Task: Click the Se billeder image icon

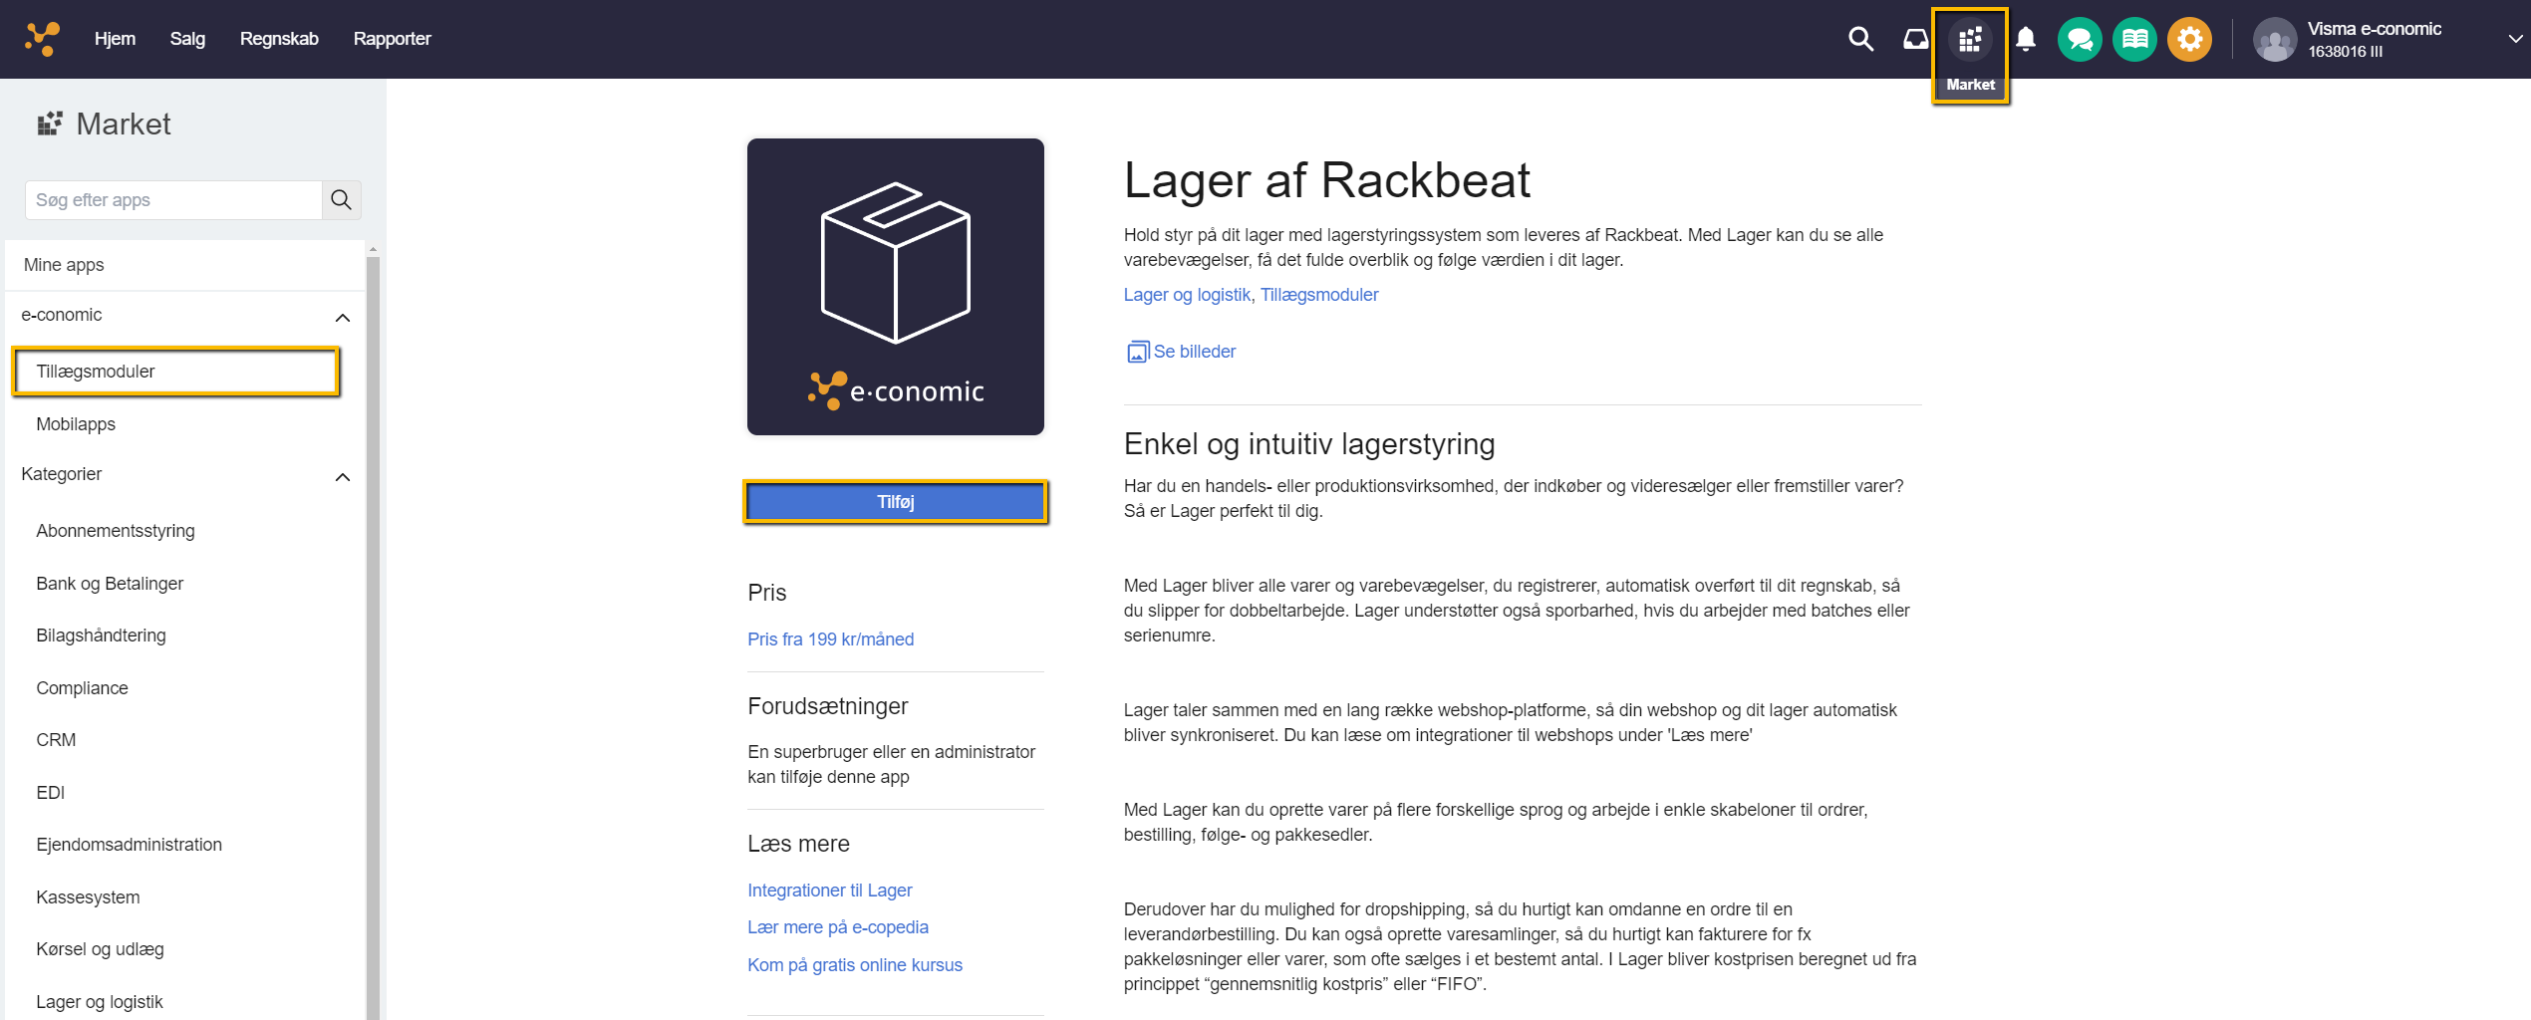Action: coord(1137,352)
